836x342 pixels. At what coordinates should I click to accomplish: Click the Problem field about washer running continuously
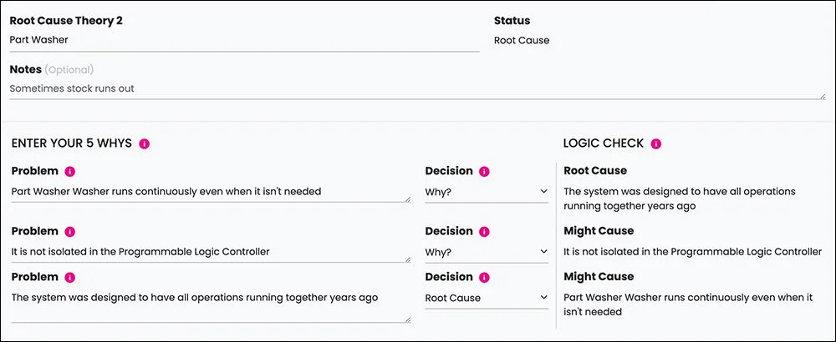coord(209,192)
